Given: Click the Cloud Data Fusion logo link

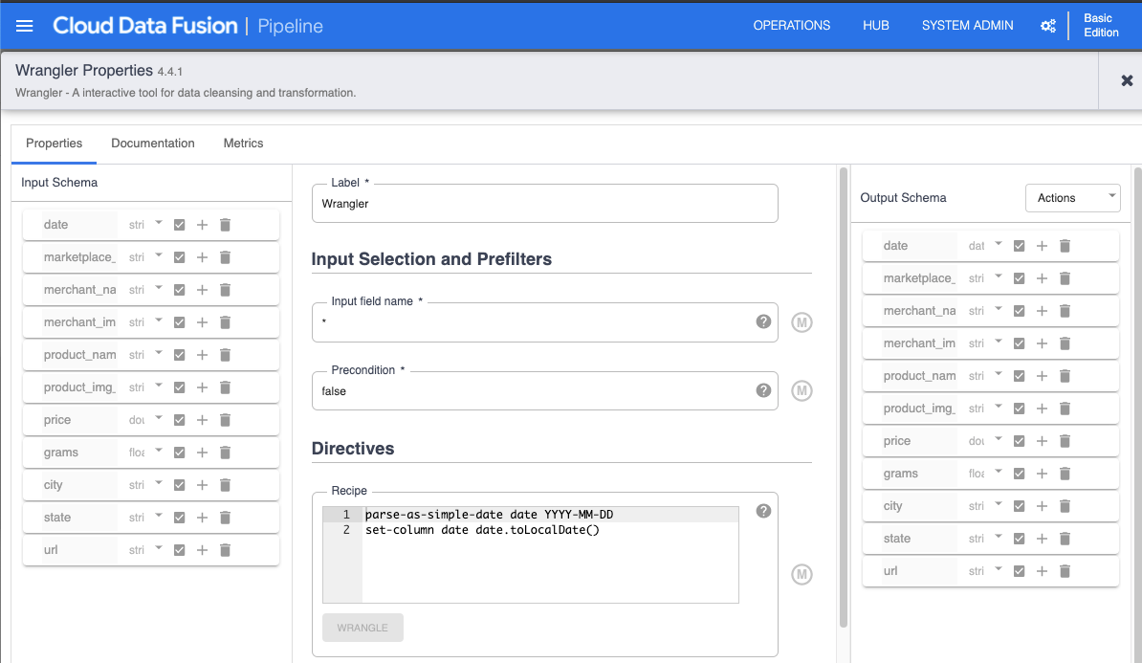Looking at the screenshot, I should click(x=145, y=26).
